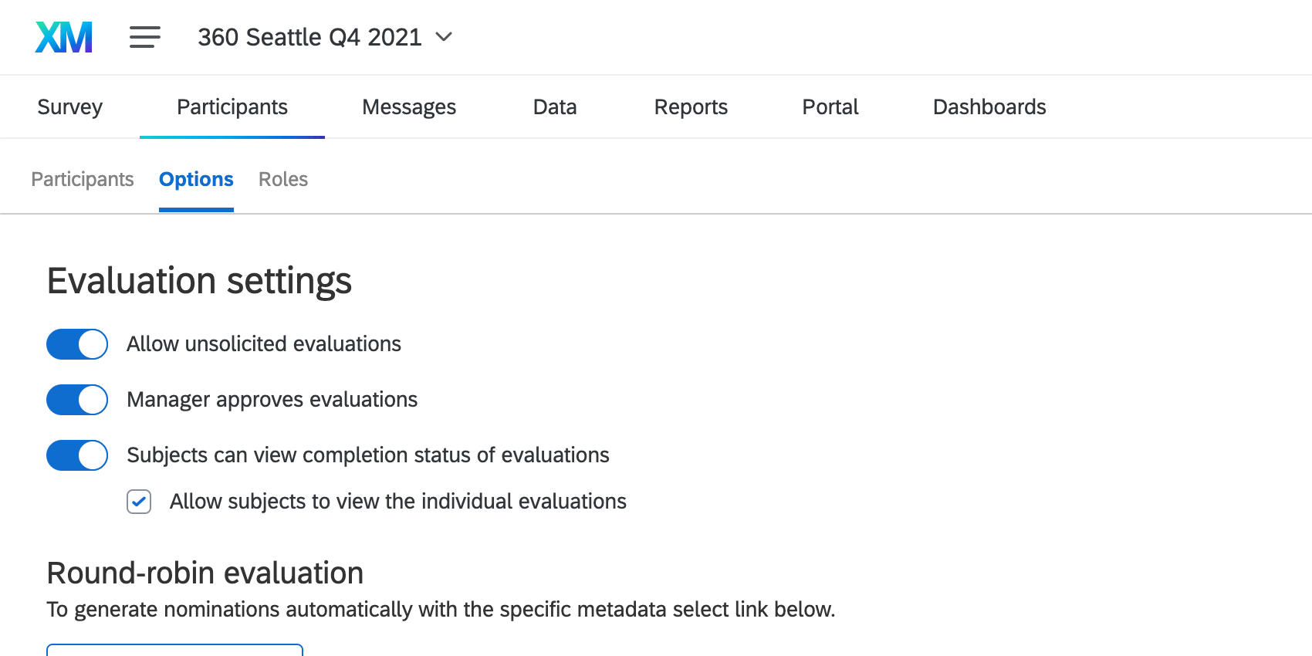Switch to the Survey tab
Image resolution: width=1312 pixels, height=656 pixels.
pyautogui.click(x=69, y=107)
